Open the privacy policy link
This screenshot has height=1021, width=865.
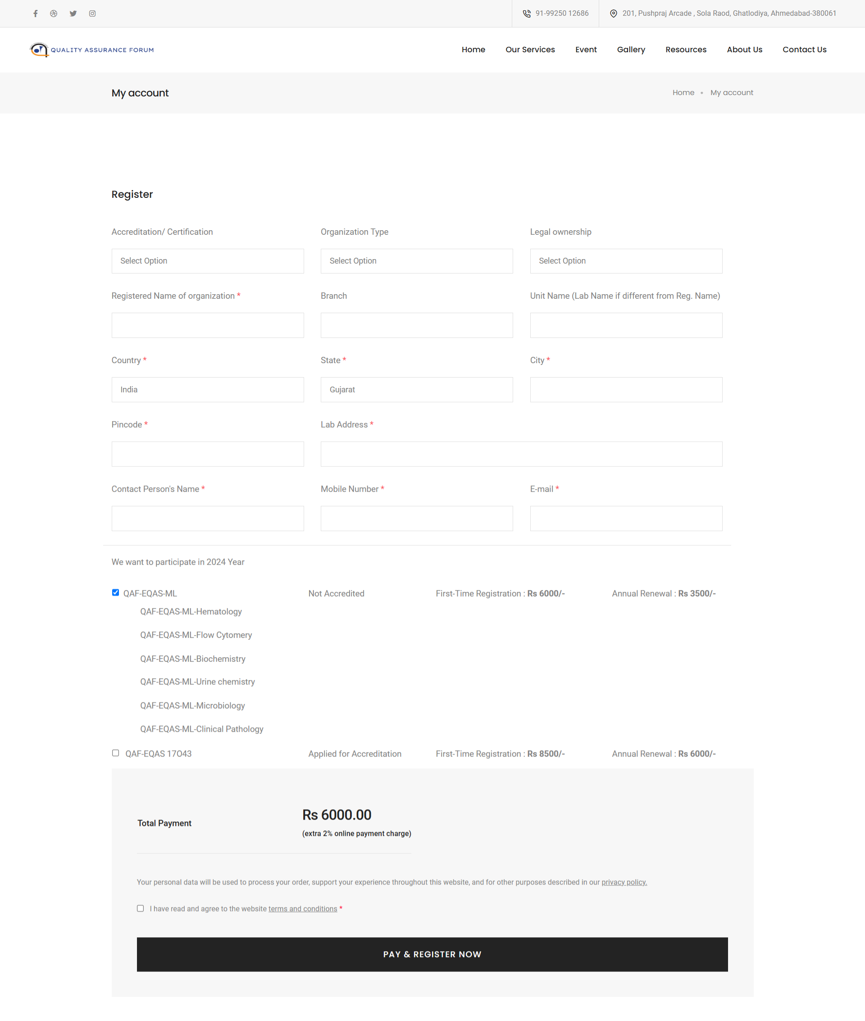pyautogui.click(x=624, y=882)
